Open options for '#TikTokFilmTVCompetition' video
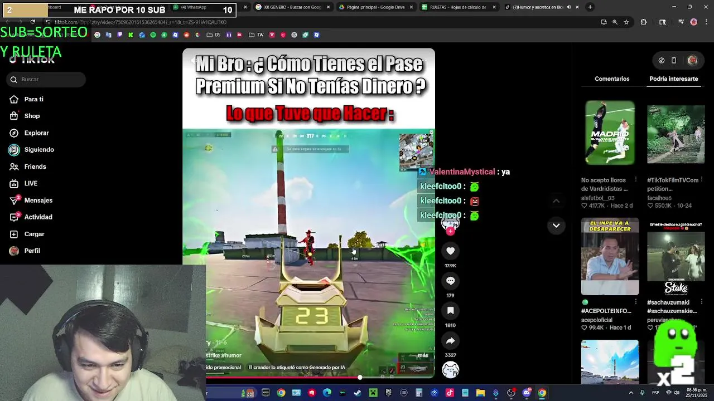714x401 pixels. point(702,180)
